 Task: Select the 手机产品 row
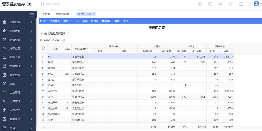coord(137,91)
